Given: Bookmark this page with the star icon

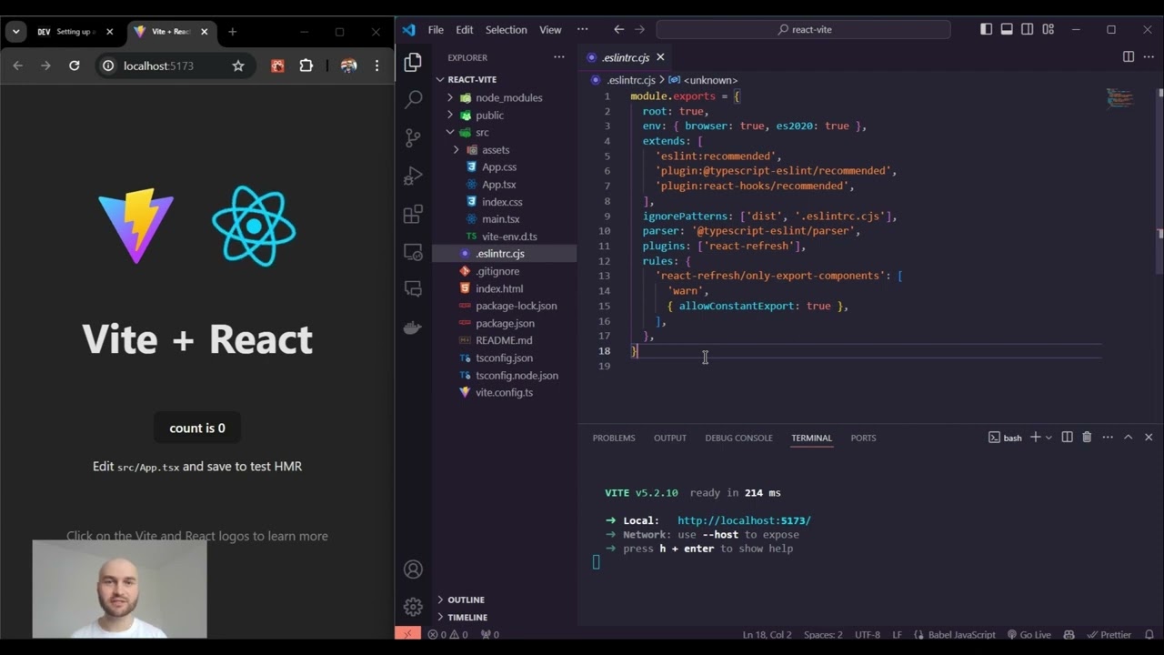Looking at the screenshot, I should (238, 65).
